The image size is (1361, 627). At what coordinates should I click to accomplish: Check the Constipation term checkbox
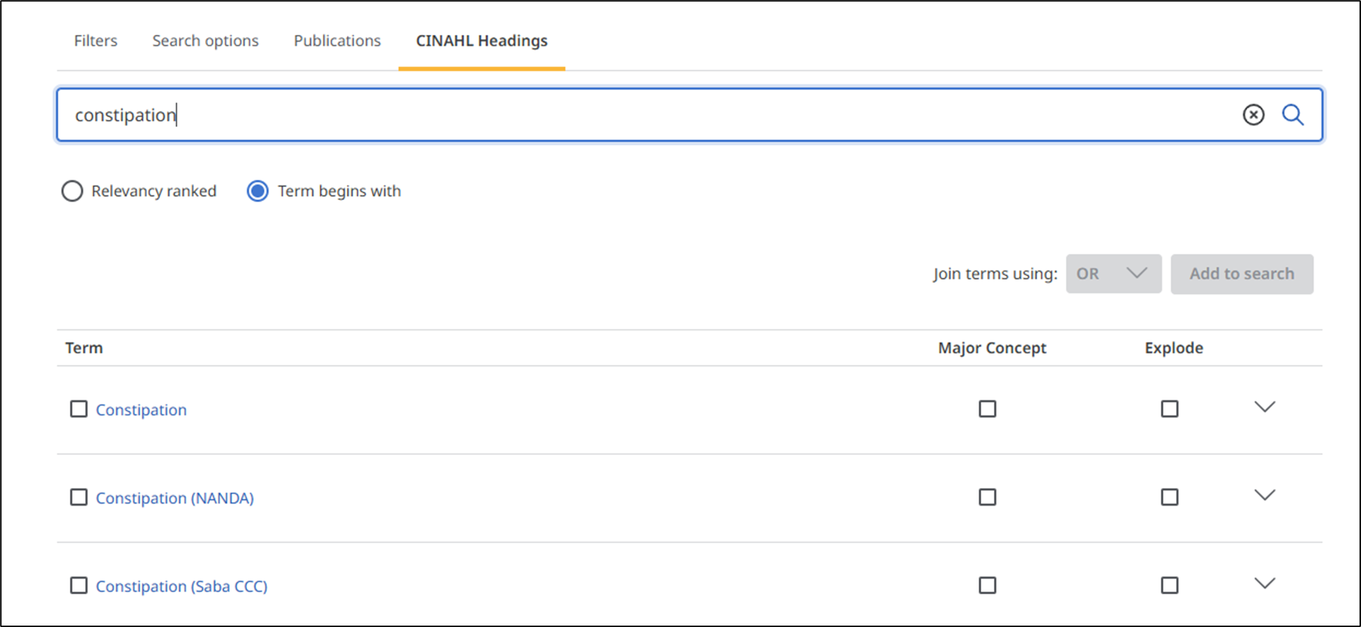click(79, 409)
